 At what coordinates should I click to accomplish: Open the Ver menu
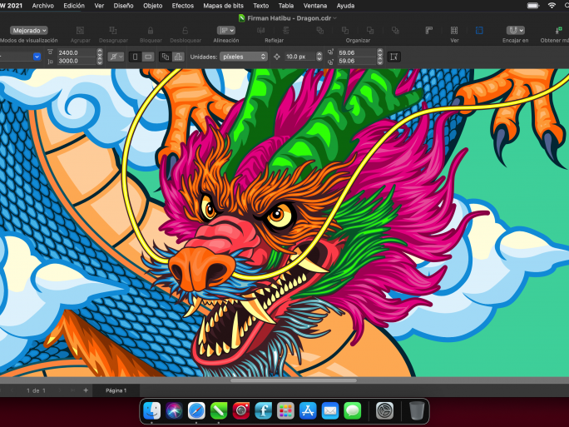(x=99, y=6)
